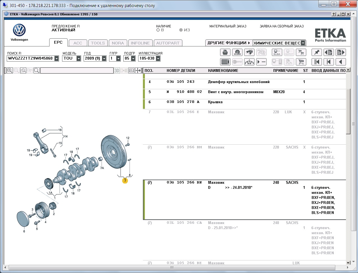Viewport: 358px width, 273px height.
Task: Click the zoom region selection icon
Action: [x=23, y=70]
